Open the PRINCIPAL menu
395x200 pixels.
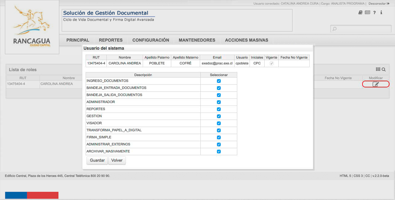[x=78, y=40]
